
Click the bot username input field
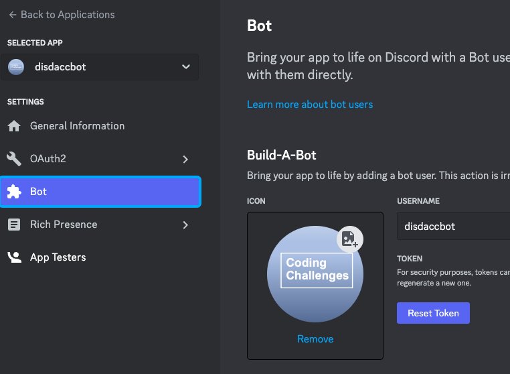point(453,226)
